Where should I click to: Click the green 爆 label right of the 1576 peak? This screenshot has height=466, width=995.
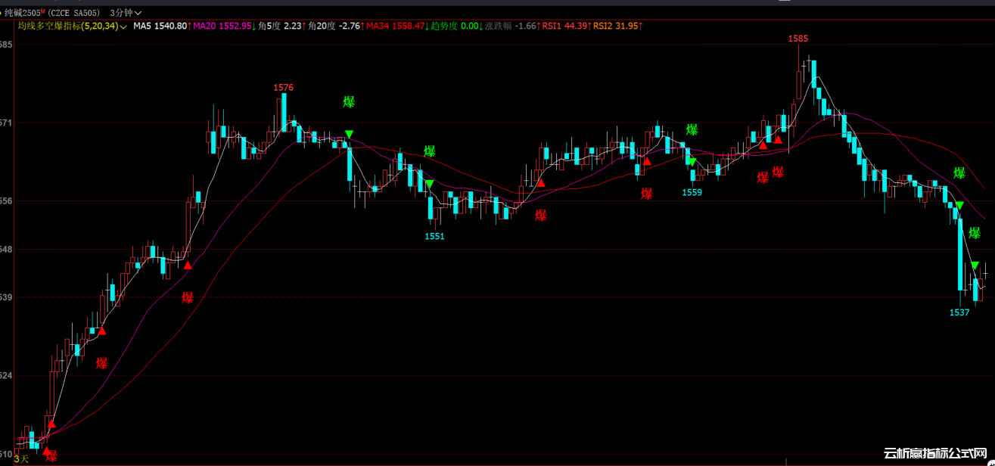point(349,102)
